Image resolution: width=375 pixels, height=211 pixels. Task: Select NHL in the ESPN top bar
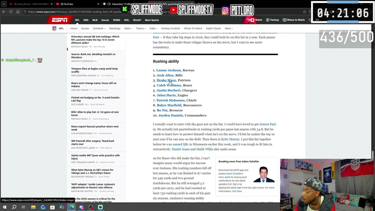coord(127,20)
